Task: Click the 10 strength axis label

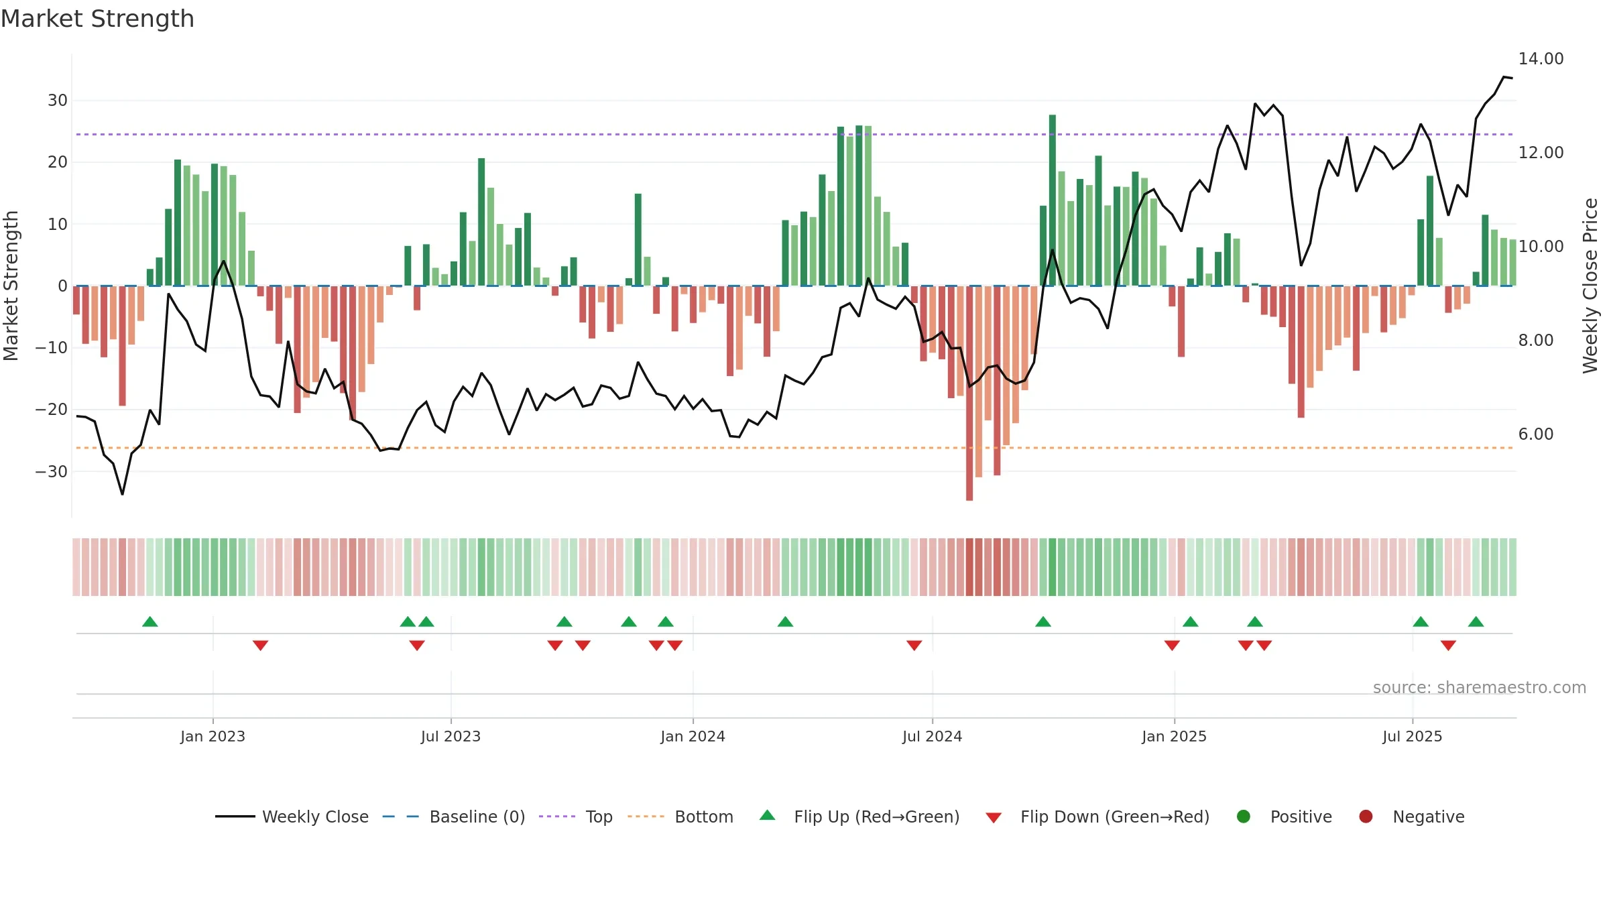Action: [58, 224]
